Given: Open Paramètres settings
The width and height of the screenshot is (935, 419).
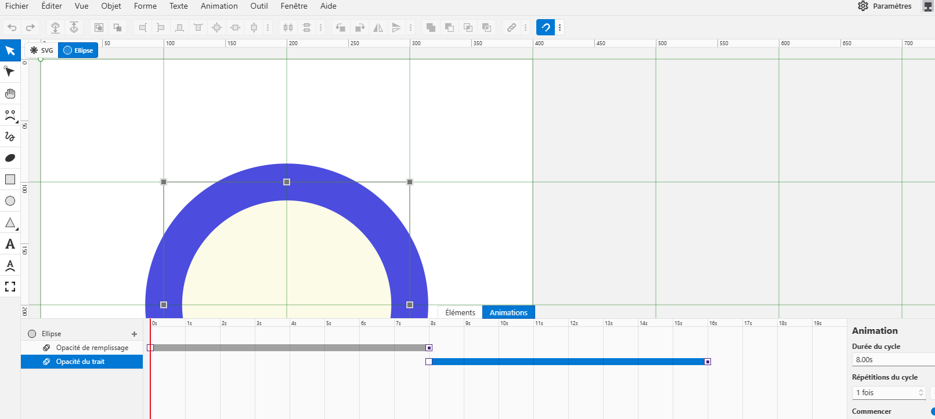Looking at the screenshot, I should tap(885, 6).
